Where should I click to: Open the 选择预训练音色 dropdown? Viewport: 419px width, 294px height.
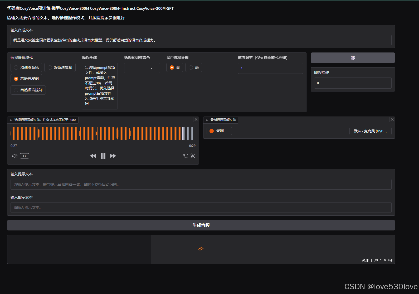pos(142,68)
